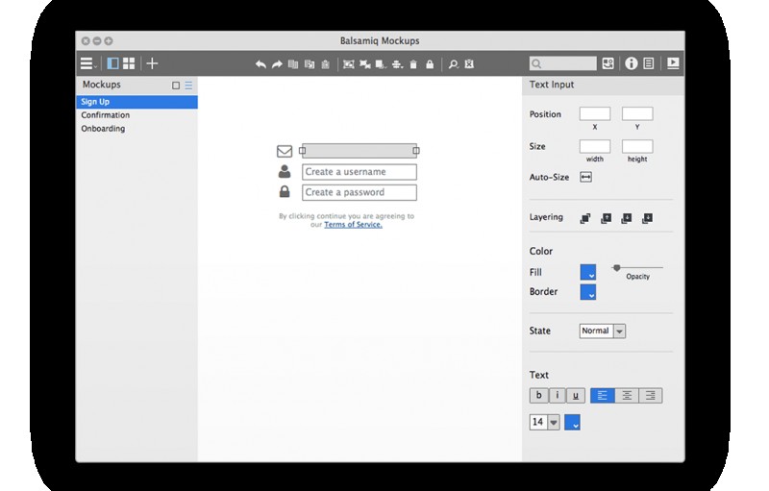The image size is (769, 491).
Task: Click the Mockups panel title
Action: (102, 85)
